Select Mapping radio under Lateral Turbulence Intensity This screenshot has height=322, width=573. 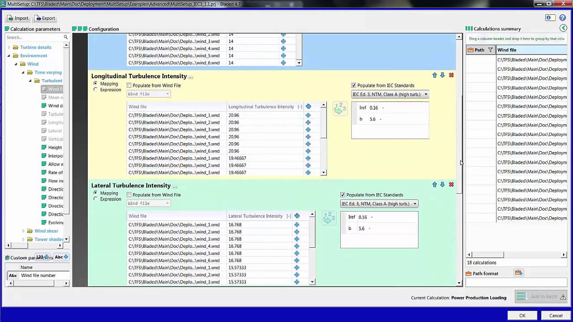[x=95, y=193]
